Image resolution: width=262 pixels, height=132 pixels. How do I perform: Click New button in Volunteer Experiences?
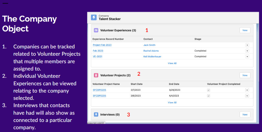[x=245, y=30]
